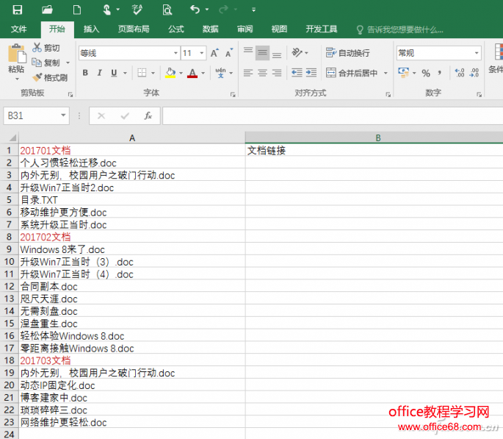The width and height of the screenshot is (503, 439).
Task: Click the phonetic guide (wén) icon
Action: click(x=220, y=73)
